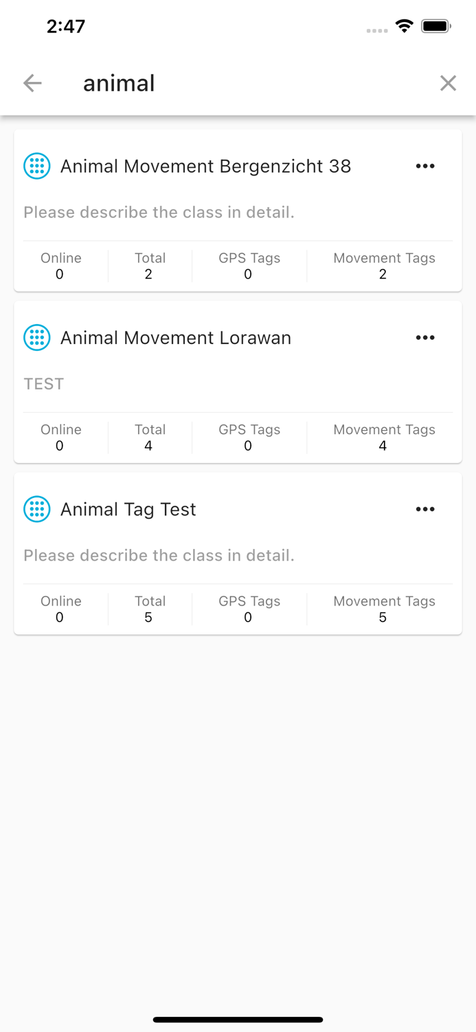Open options menu for Animal Movement Lorawan
The image size is (476, 1032).
(x=425, y=338)
